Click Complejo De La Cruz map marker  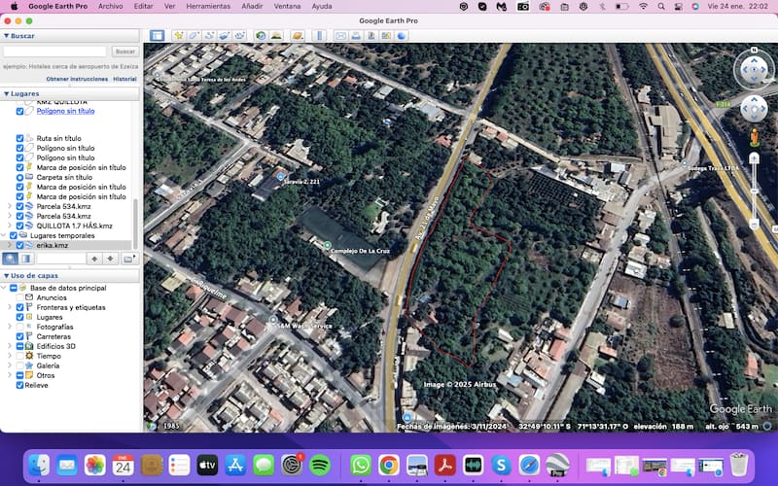(x=328, y=245)
